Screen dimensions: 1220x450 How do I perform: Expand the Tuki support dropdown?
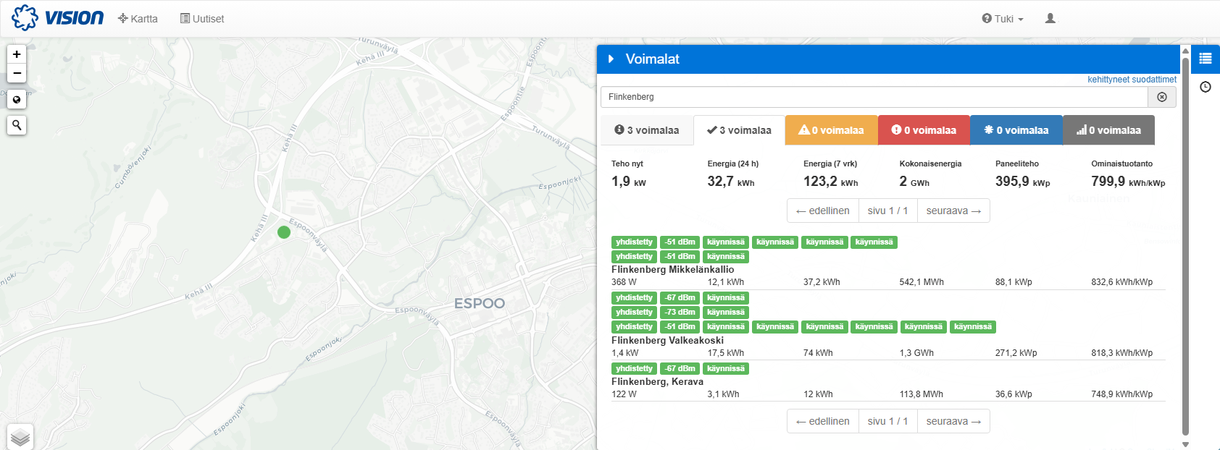tap(1003, 19)
